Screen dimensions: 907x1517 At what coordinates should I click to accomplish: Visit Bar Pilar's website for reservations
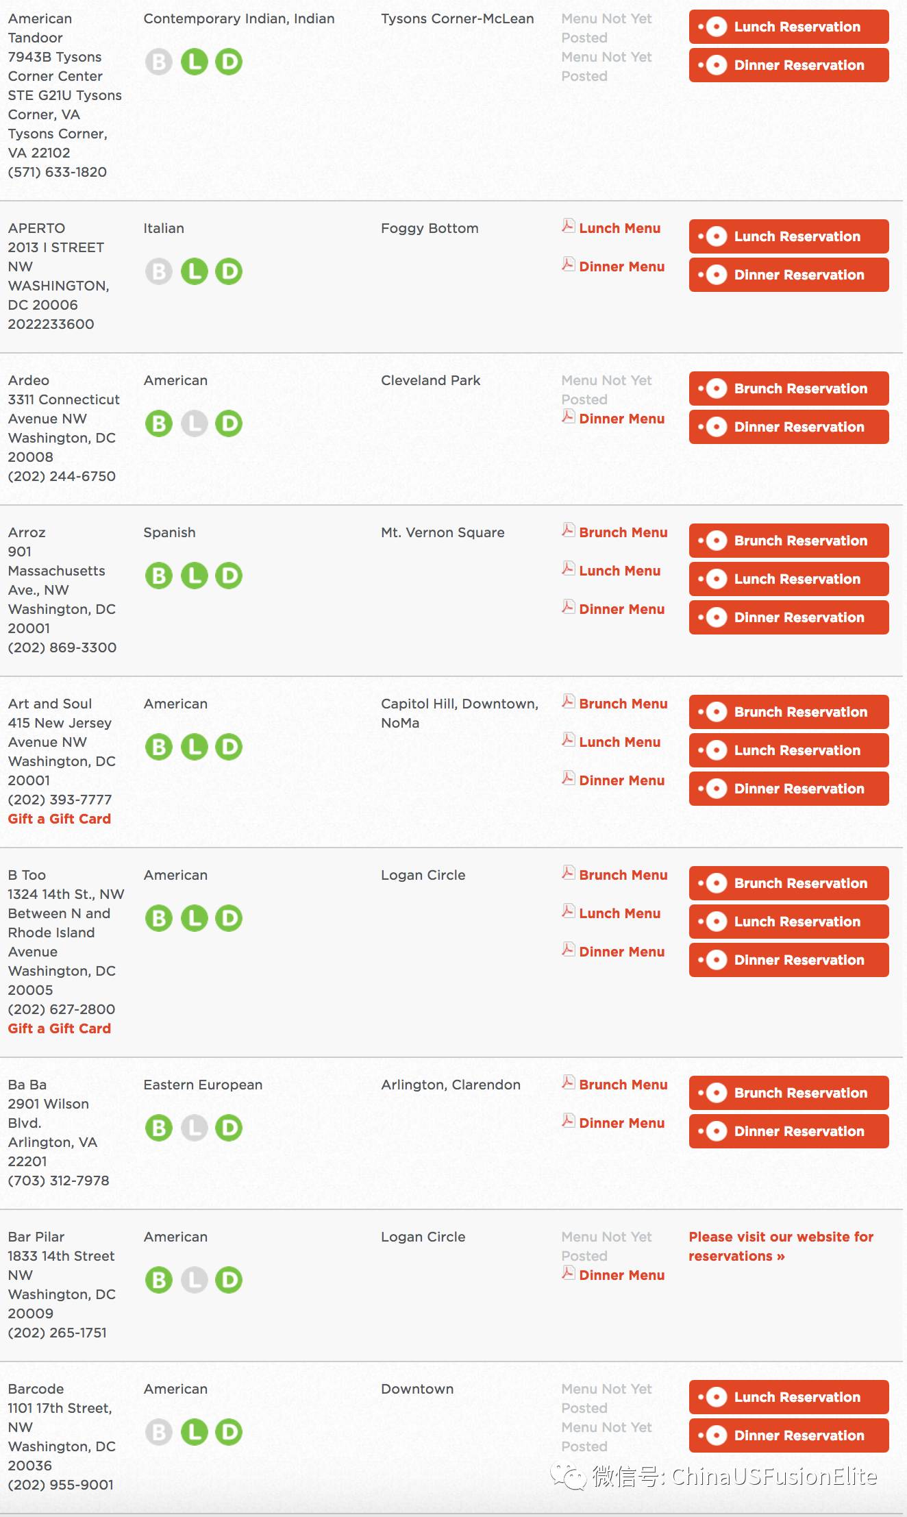(781, 1246)
